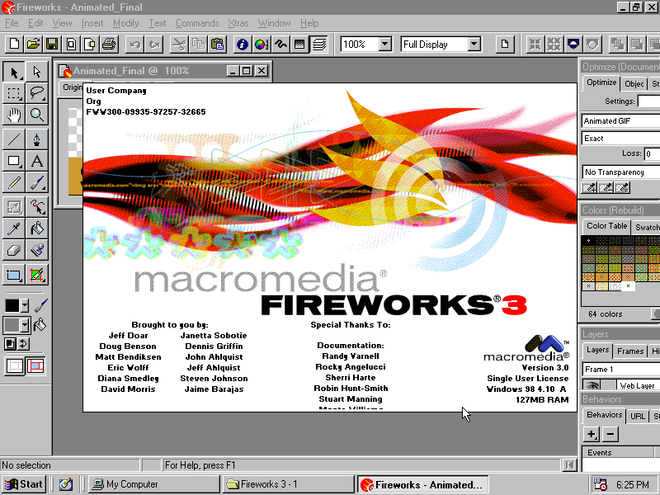Toggle the Layers panel toolbar icon
The image size is (660, 495).
[319, 45]
